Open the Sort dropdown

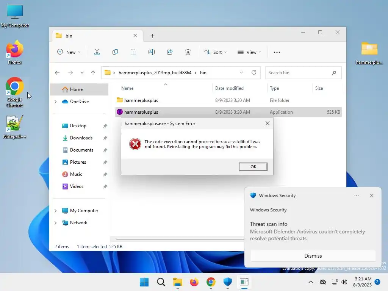pyautogui.click(x=215, y=52)
